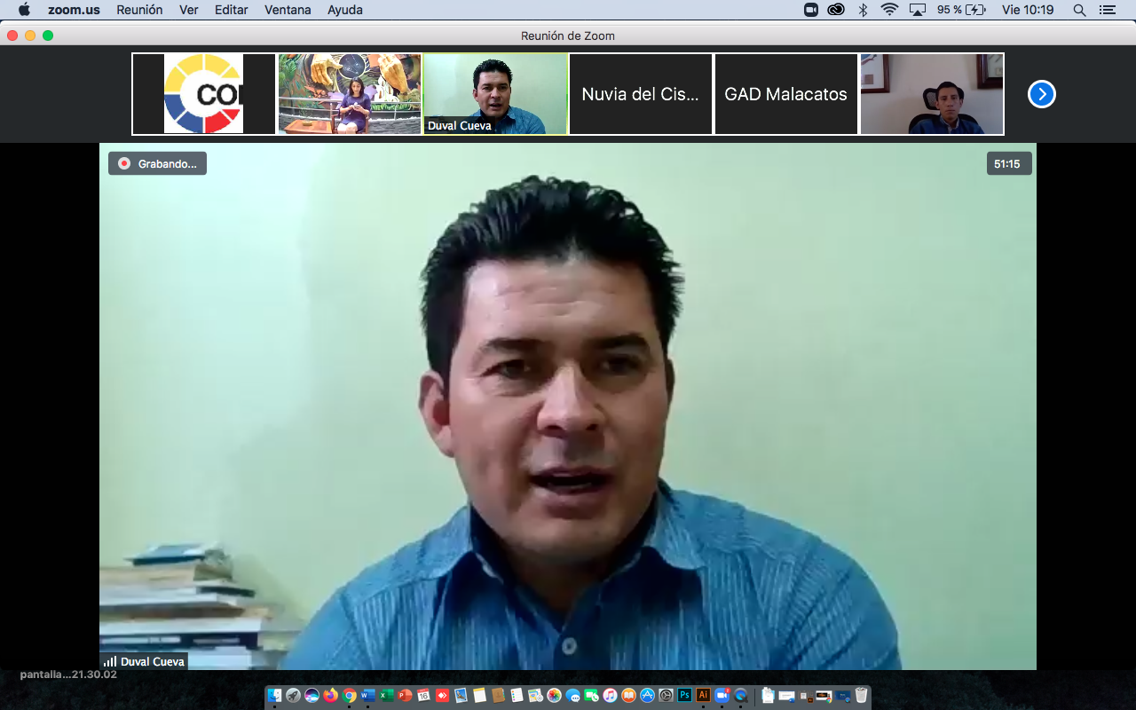Click the 51:15 meeting timer
This screenshot has height=710, width=1136.
click(1008, 163)
